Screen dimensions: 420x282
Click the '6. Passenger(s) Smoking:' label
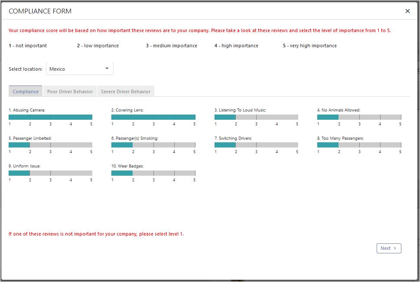point(135,138)
